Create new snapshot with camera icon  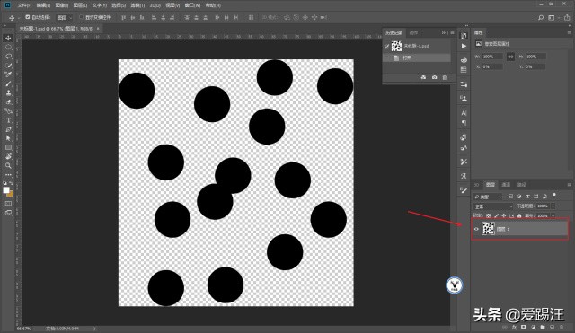click(x=434, y=77)
